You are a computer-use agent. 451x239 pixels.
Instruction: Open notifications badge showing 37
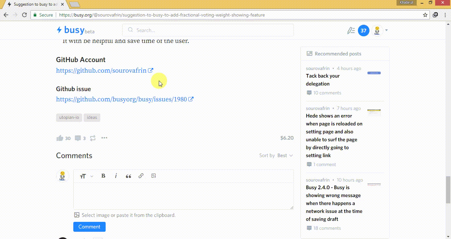click(364, 31)
